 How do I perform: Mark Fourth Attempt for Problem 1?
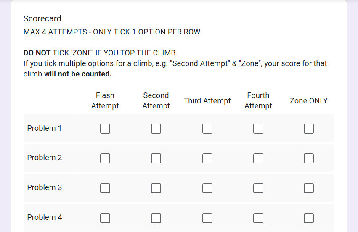258,129
